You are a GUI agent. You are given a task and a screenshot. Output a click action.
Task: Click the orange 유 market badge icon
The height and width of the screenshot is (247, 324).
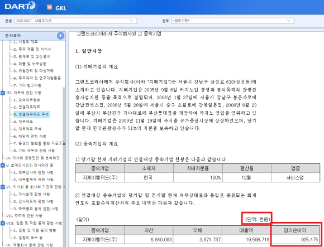point(49,7)
